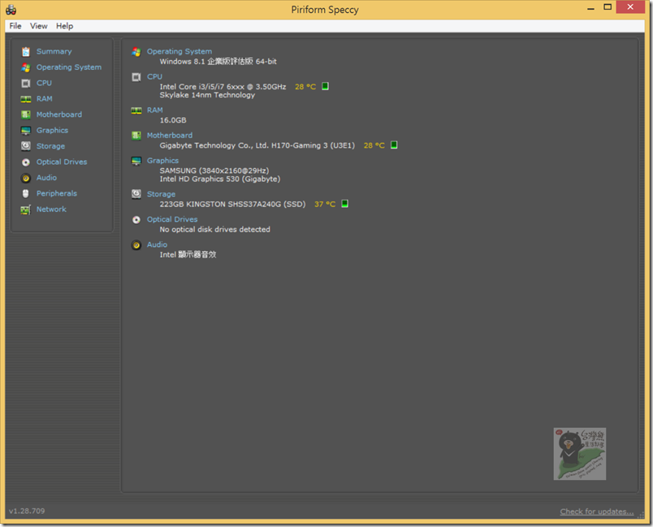
Task: Click the Motherboard icon in sidebar
Action: pyautogui.click(x=26, y=114)
